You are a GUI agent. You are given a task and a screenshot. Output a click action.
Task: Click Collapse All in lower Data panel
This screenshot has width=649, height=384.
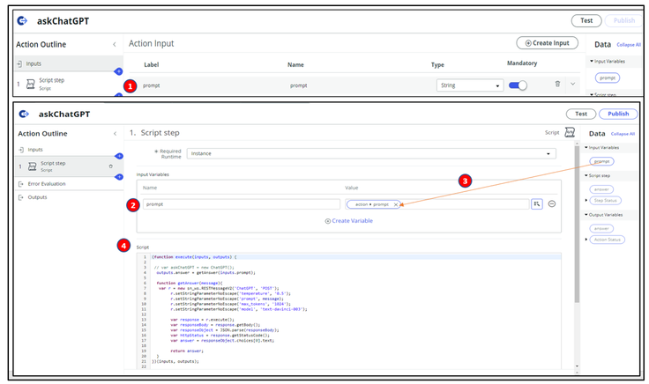coord(623,134)
